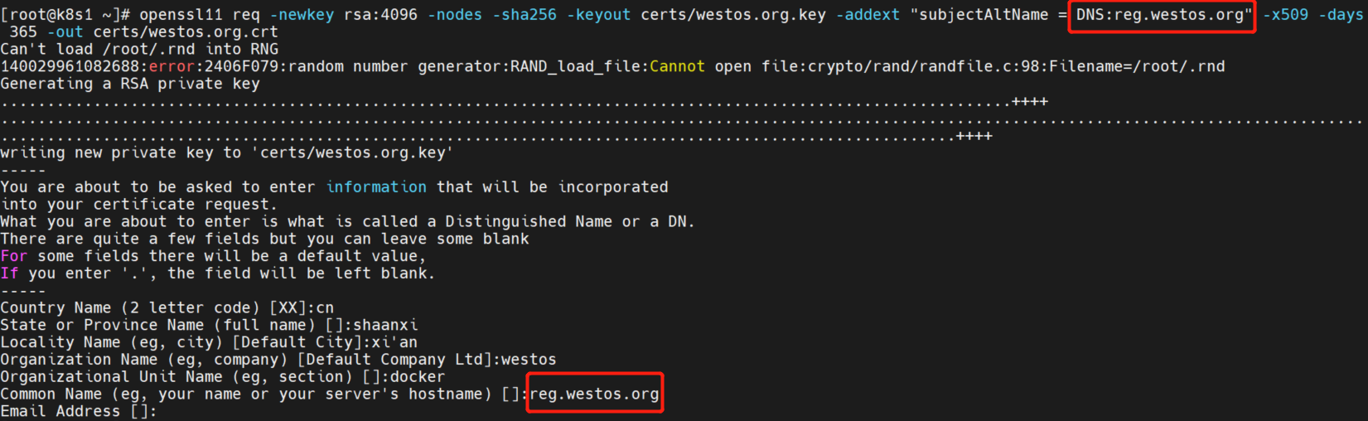1368x421 pixels.
Task: Click the blue 'information' word
Action: pos(376,187)
